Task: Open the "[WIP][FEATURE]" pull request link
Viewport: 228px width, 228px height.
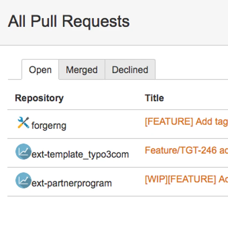Action: pos(186,179)
